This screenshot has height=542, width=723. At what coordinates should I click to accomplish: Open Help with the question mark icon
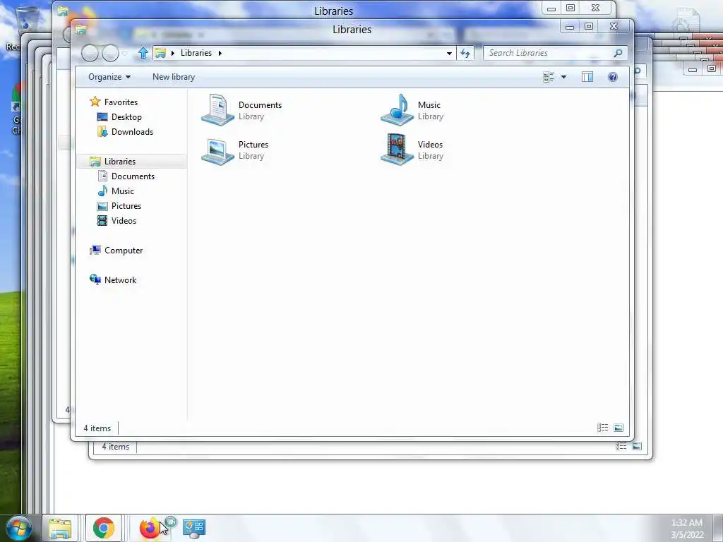point(612,77)
